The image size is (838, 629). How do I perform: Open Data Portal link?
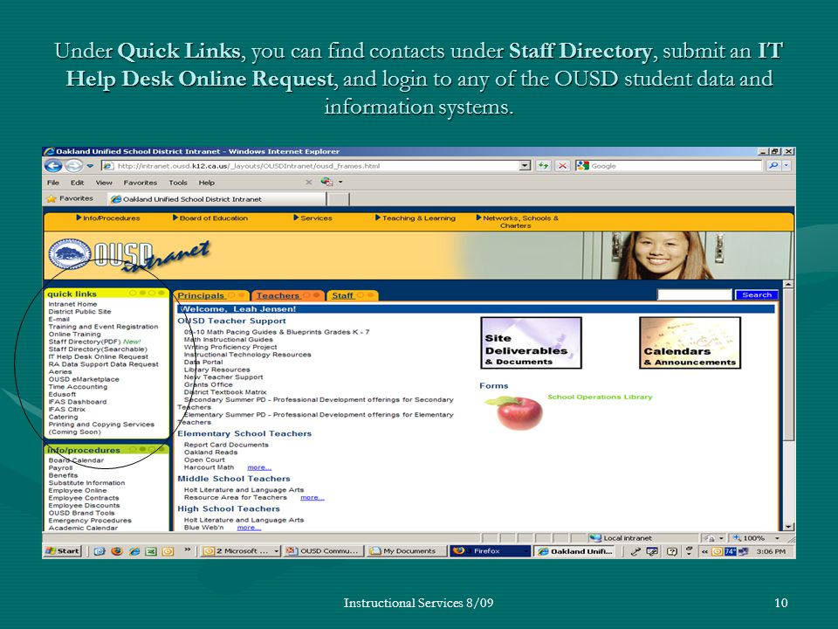pos(203,362)
